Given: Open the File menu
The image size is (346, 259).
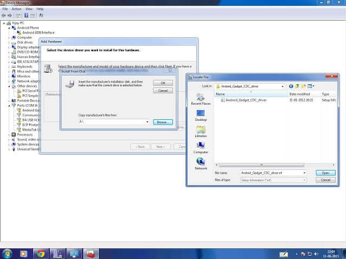Looking at the screenshot, I should point(5,9).
